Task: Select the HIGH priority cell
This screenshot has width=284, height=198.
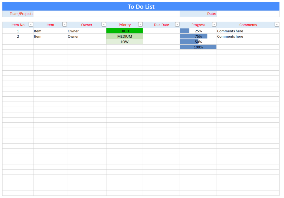Action: click(x=125, y=31)
